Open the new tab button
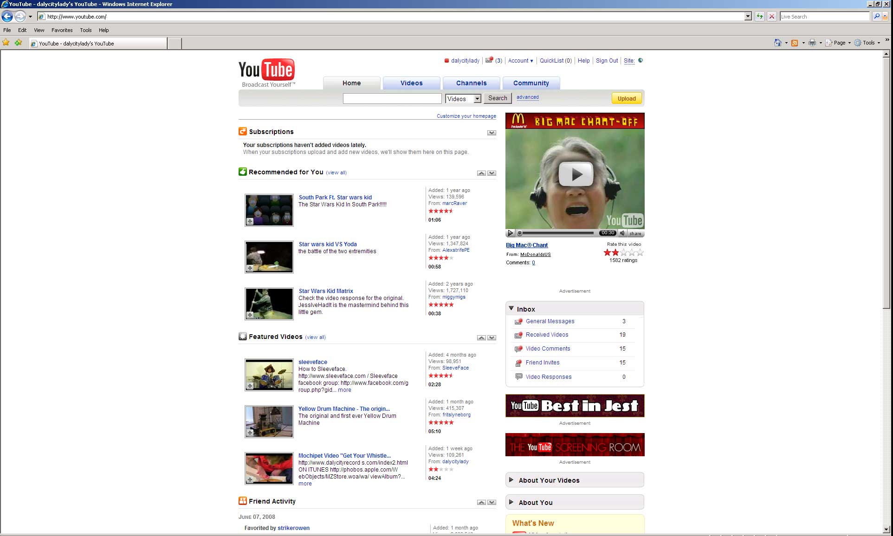Image resolution: width=893 pixels, height=536 pixels. click(175, 44)
